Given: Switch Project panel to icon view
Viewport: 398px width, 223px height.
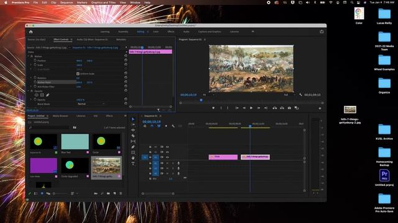Looking at the screenshot, I should point(42,193).
